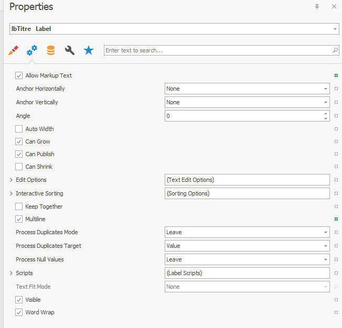Increase the Angle value with up arrow
The width and height of the screenshot is (342, 328).
tap(325, 113)
